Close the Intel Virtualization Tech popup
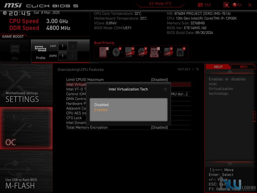The width and height of the screenshot is (257, 193). [165, 89]
